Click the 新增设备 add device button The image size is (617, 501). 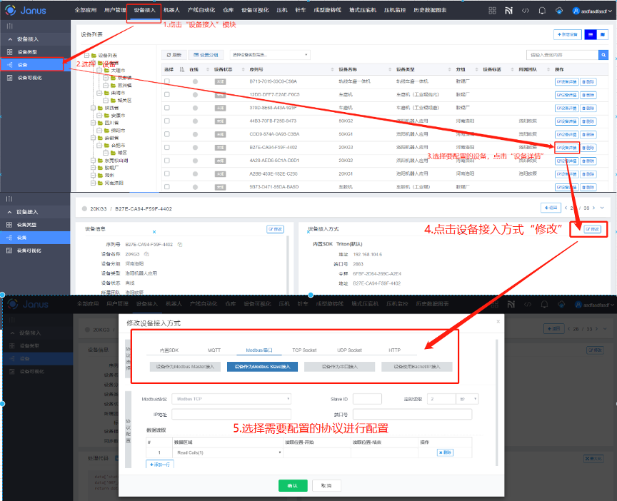(568, 34)
